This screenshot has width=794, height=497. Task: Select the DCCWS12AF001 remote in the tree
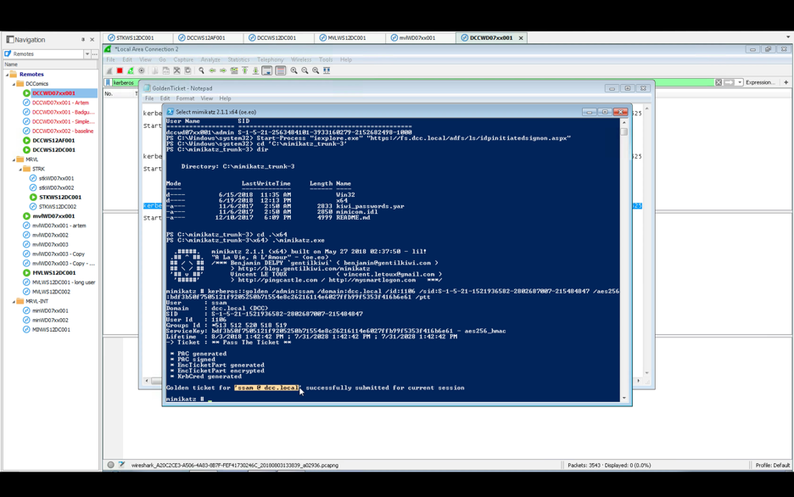coord(53,141)
